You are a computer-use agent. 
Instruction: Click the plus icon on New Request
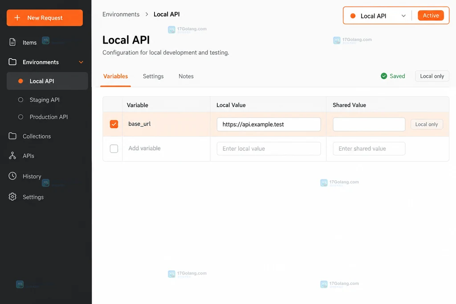(17, 18)
